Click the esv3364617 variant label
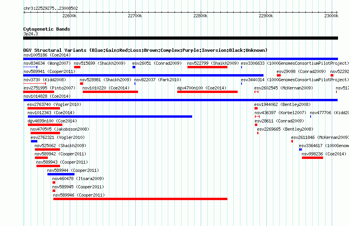The image size is (349, 226). tap(324, 146)
